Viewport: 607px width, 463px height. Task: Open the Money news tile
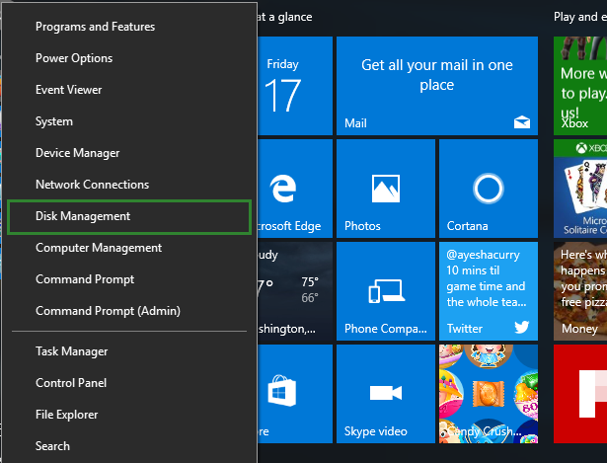tap(580, 291)
